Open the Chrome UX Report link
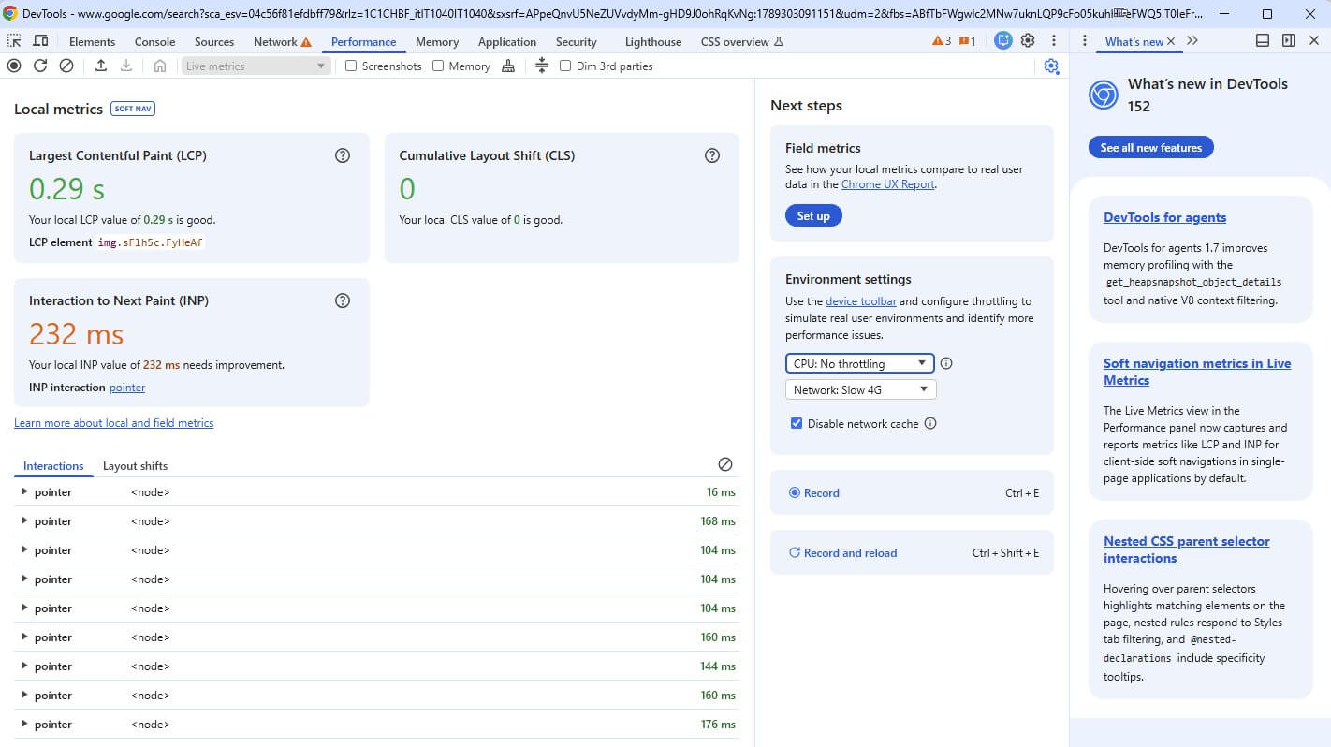Viewport: 1331px width, 747px height. pyautogui.click(x=887, y=184)
